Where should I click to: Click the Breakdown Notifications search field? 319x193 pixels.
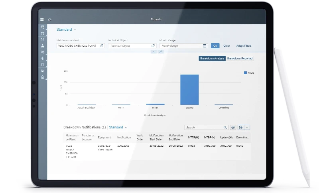click(203, 127)
